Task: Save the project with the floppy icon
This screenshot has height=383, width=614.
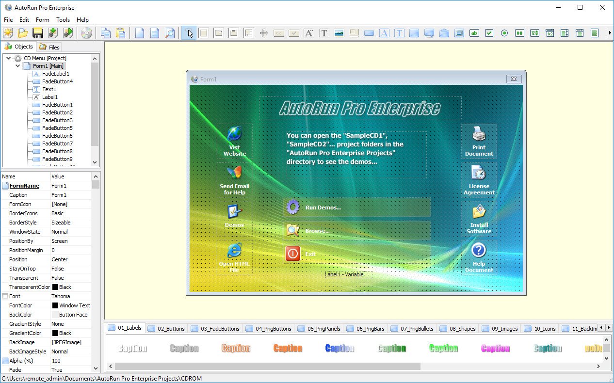Action: (x=38, y=33)
